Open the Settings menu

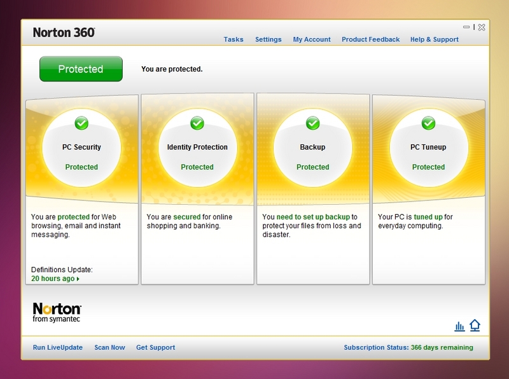268,39
